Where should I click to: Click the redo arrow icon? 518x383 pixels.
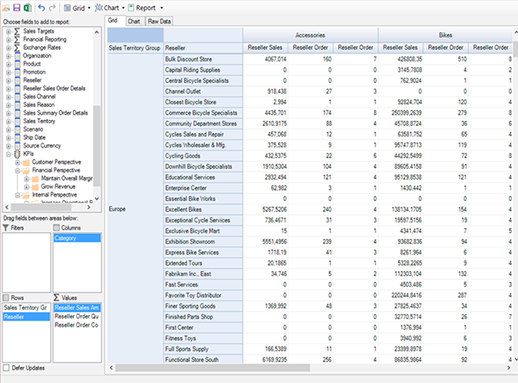(52, 8)
